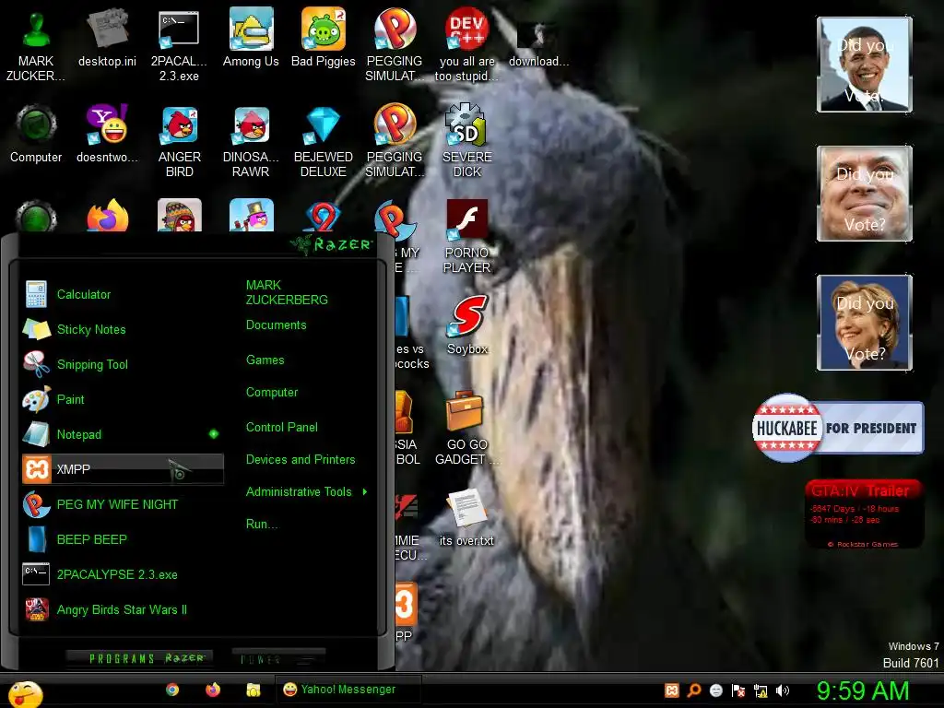This screenshot has width=944, height=708.
Task: Launch 2PACALYPSE 2.3.exe from the start menu
Action: click(123, 574)
